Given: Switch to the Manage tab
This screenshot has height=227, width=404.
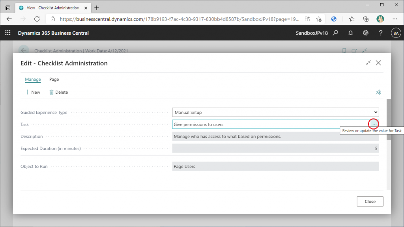Looking at the screenshot, I should click(x=33, y=79).
